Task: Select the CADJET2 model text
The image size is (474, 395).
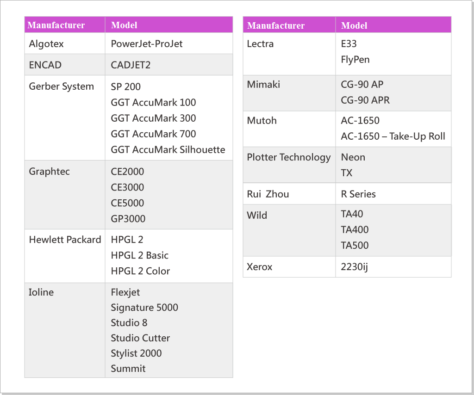Action: pyautogui.click(x=131, y=65)
